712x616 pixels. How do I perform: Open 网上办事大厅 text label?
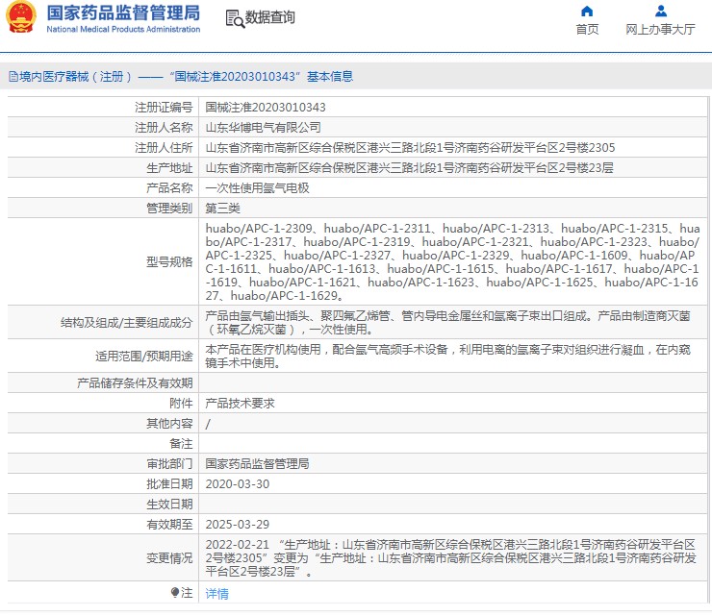(x=660, y=30)
